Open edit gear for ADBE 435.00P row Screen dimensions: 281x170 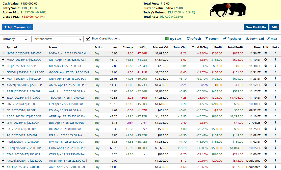coord(266,116)
